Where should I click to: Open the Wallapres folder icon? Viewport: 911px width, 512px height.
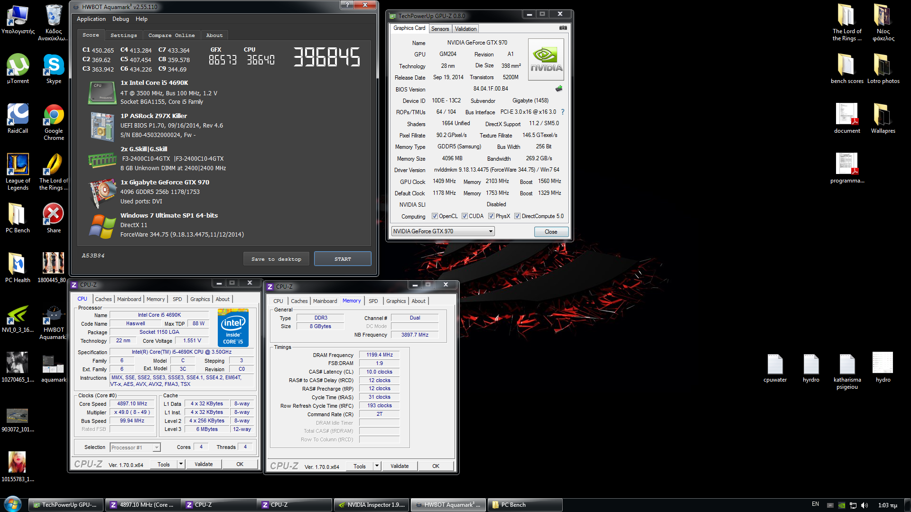(x=883, y=119)
